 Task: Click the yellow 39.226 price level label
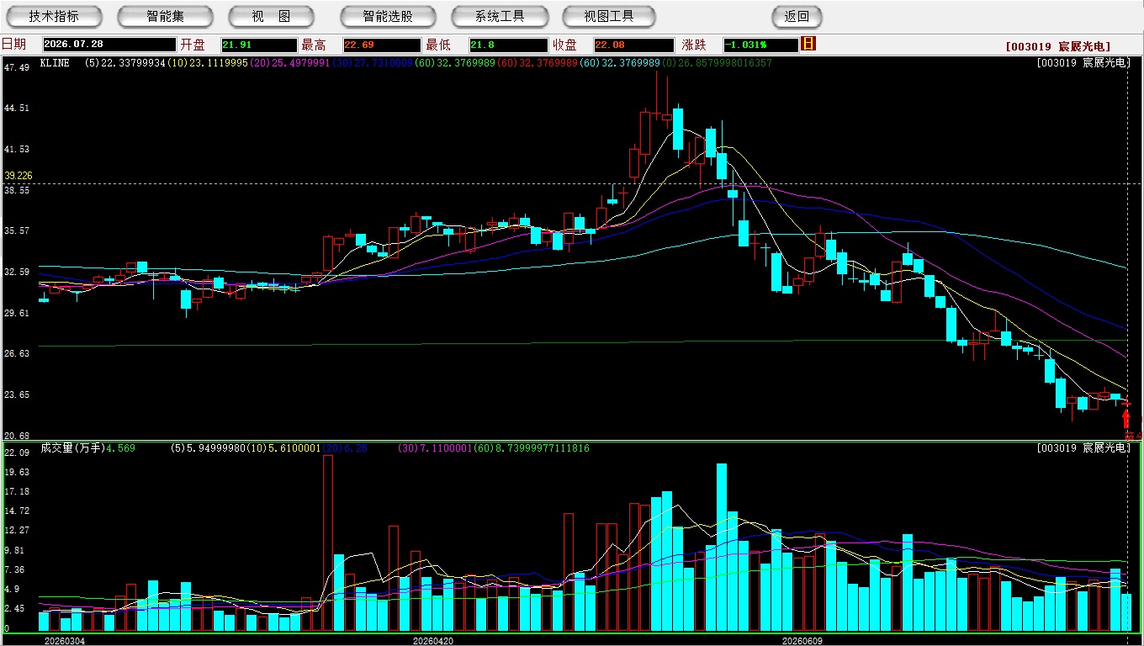tap(18, 176)
